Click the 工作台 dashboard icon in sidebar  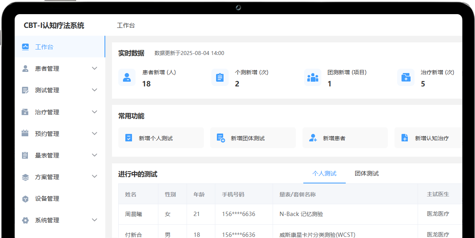click(x=26, y=47)
